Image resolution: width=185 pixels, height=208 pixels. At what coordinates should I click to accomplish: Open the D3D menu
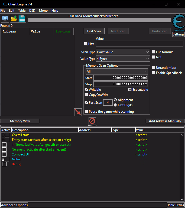coord(32,11)
